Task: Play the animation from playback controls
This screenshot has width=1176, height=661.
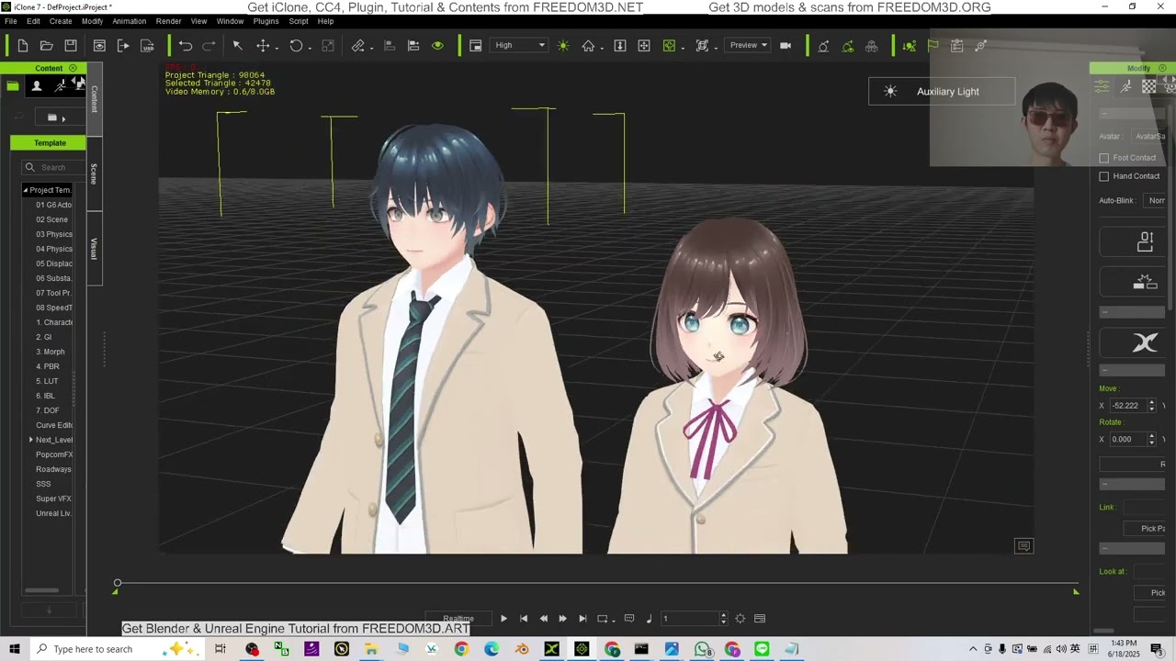Action: (503, 618)
